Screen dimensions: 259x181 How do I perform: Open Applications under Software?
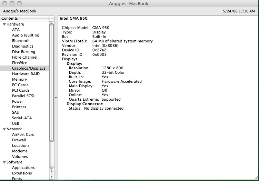pos(23,168)
